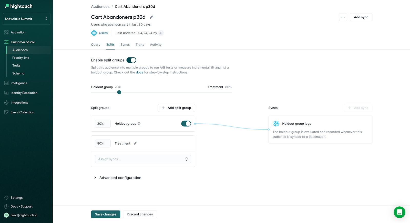Click the Intelligence sidebar icon
The height and width of the screenshot is (223, 410).
[x=6, y=83]
